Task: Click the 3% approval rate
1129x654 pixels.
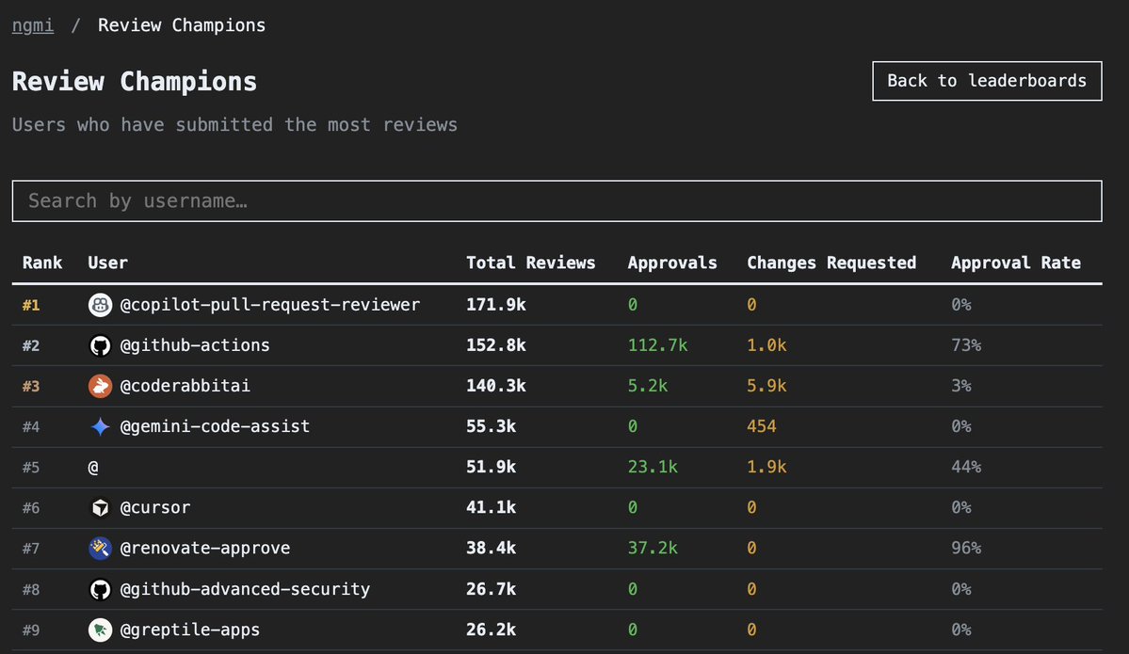Action: point(961,386)
